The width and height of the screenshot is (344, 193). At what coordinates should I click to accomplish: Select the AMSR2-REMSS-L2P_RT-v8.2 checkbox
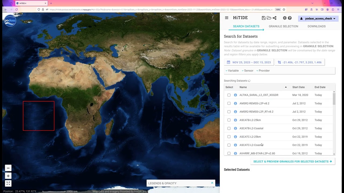click(229, 112)
